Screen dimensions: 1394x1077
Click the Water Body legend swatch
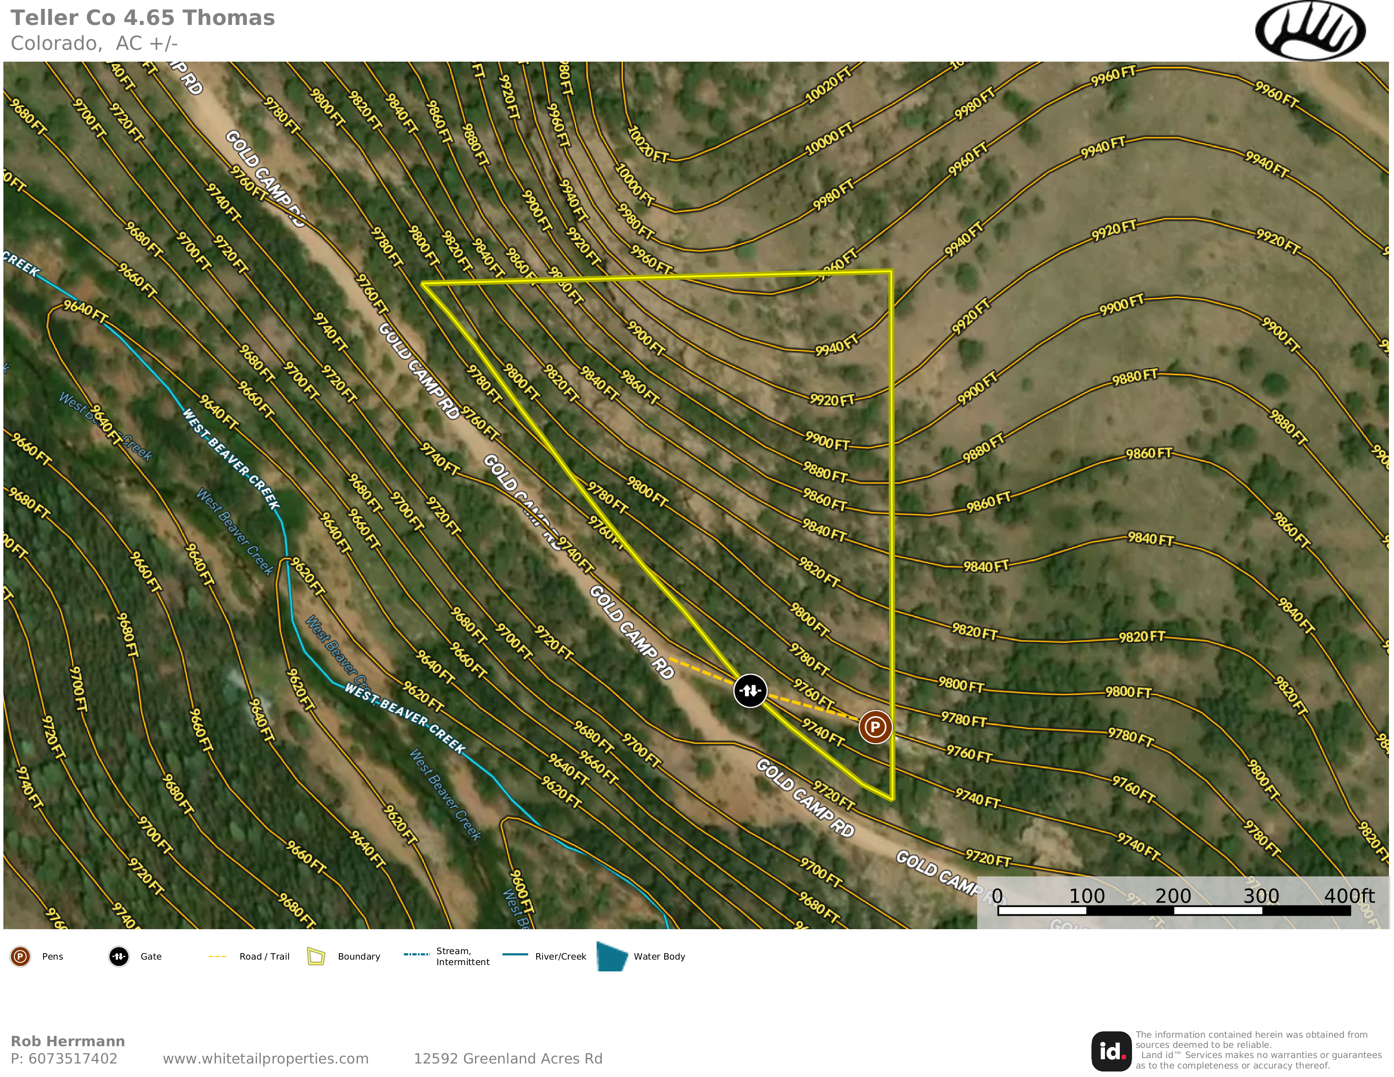611,956
